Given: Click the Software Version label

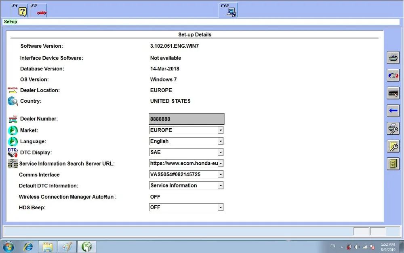Looking at the screenshot, I should 42,46.
